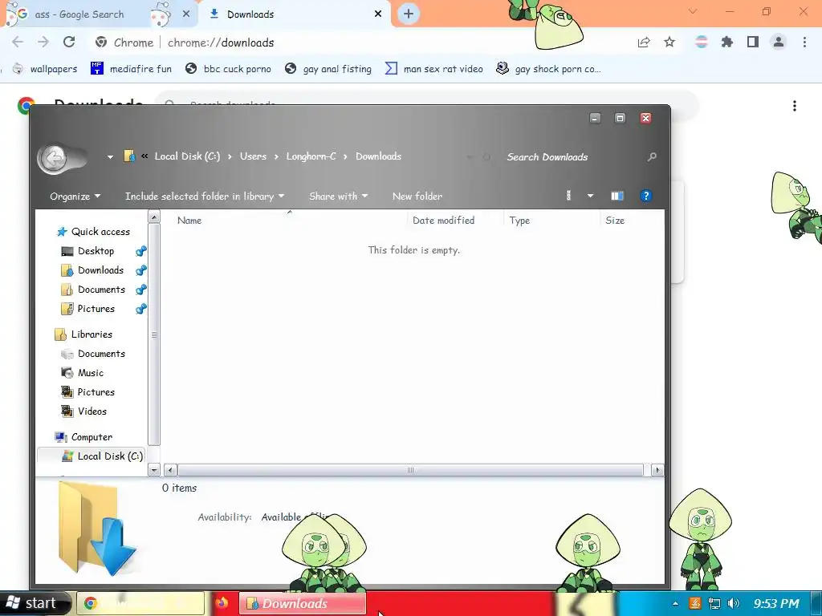Click the Search Downloads field in Explorer
This screenshot has width=822, height=616.
[572, 156]
